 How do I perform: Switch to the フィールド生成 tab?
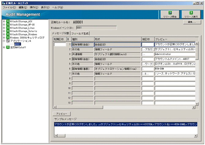pos(80,33)
